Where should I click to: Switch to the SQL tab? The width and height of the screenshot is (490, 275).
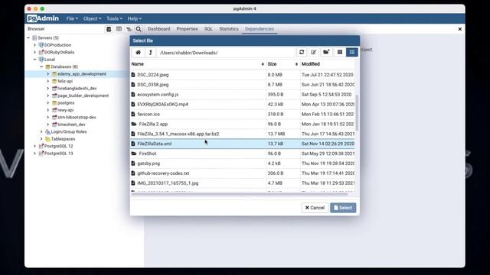click(208, 29)
